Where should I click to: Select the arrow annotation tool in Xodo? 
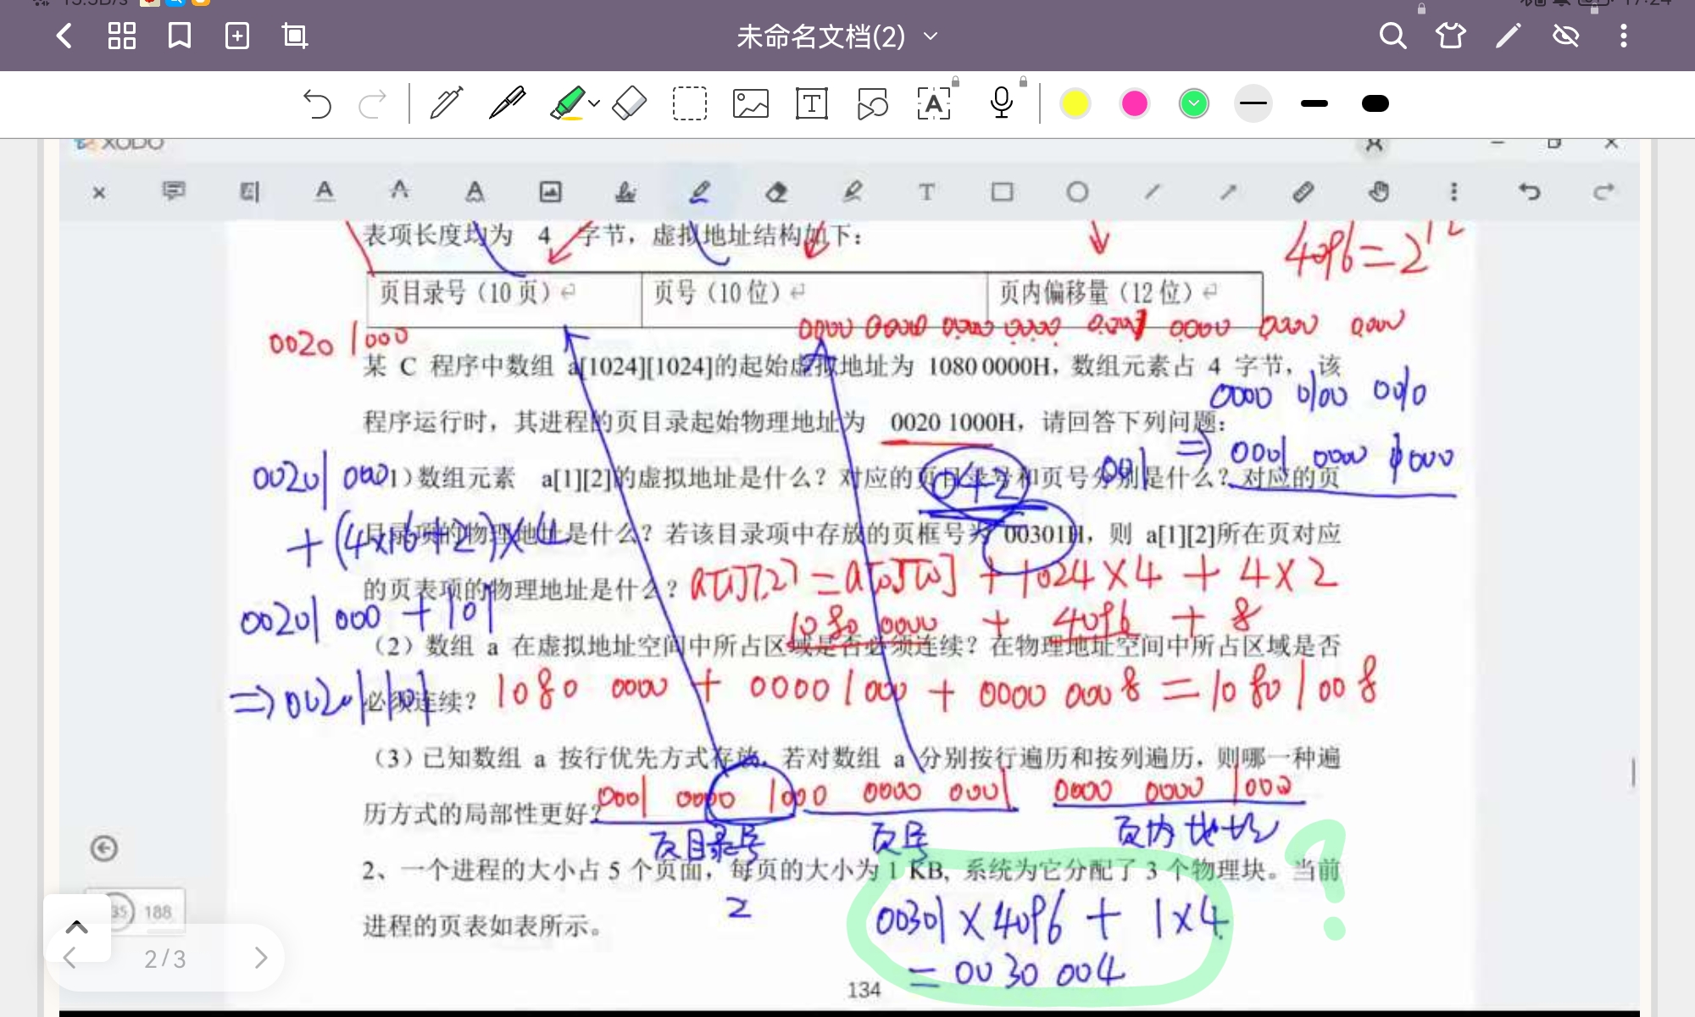coord(1226,192)
